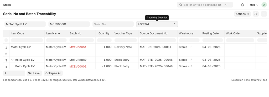
Task: Open the Stock workspace breadcrumb
Action: [7, 5]
